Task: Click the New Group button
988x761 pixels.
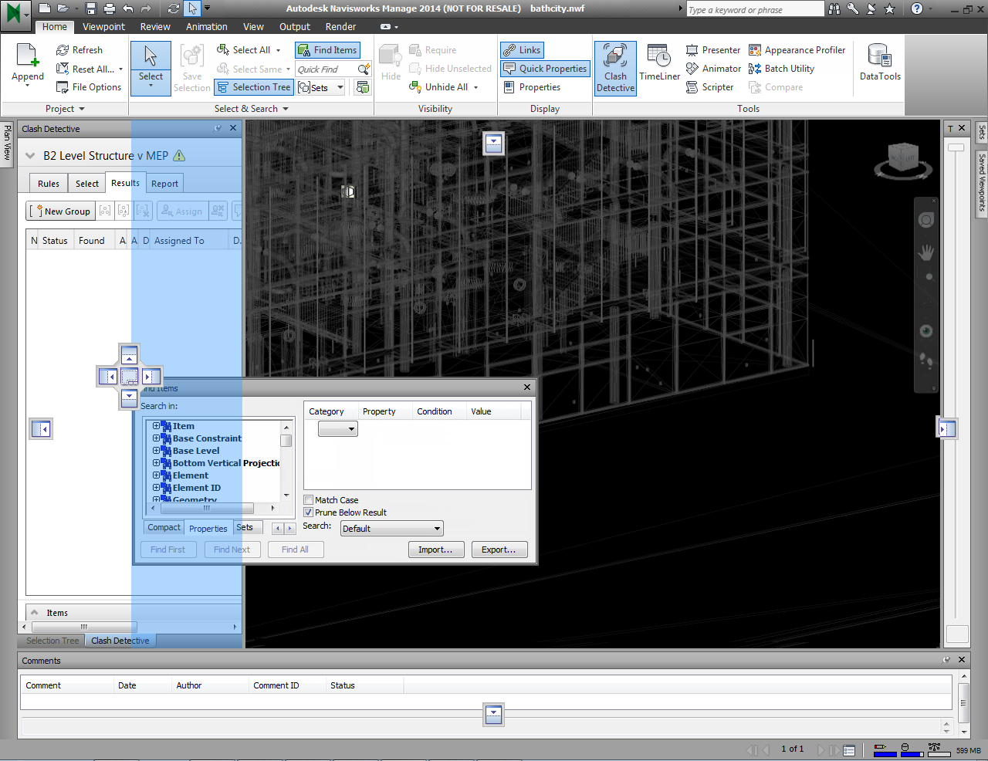Action: tap(61, 211)
